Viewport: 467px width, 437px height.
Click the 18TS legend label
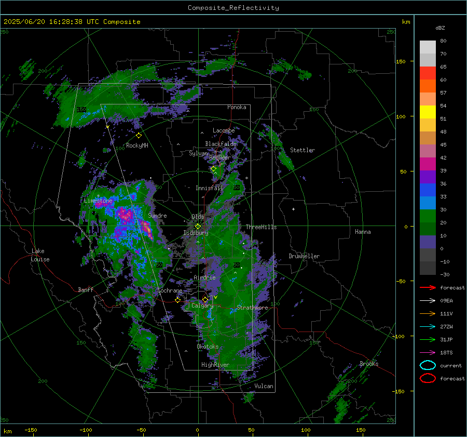[x=446, y=353]
